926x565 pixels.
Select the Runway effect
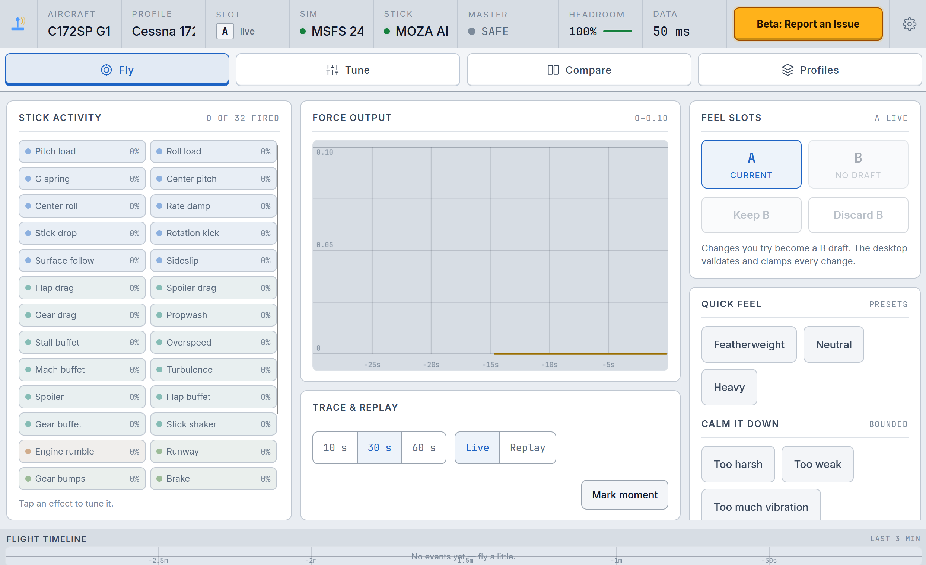[213, 452]
